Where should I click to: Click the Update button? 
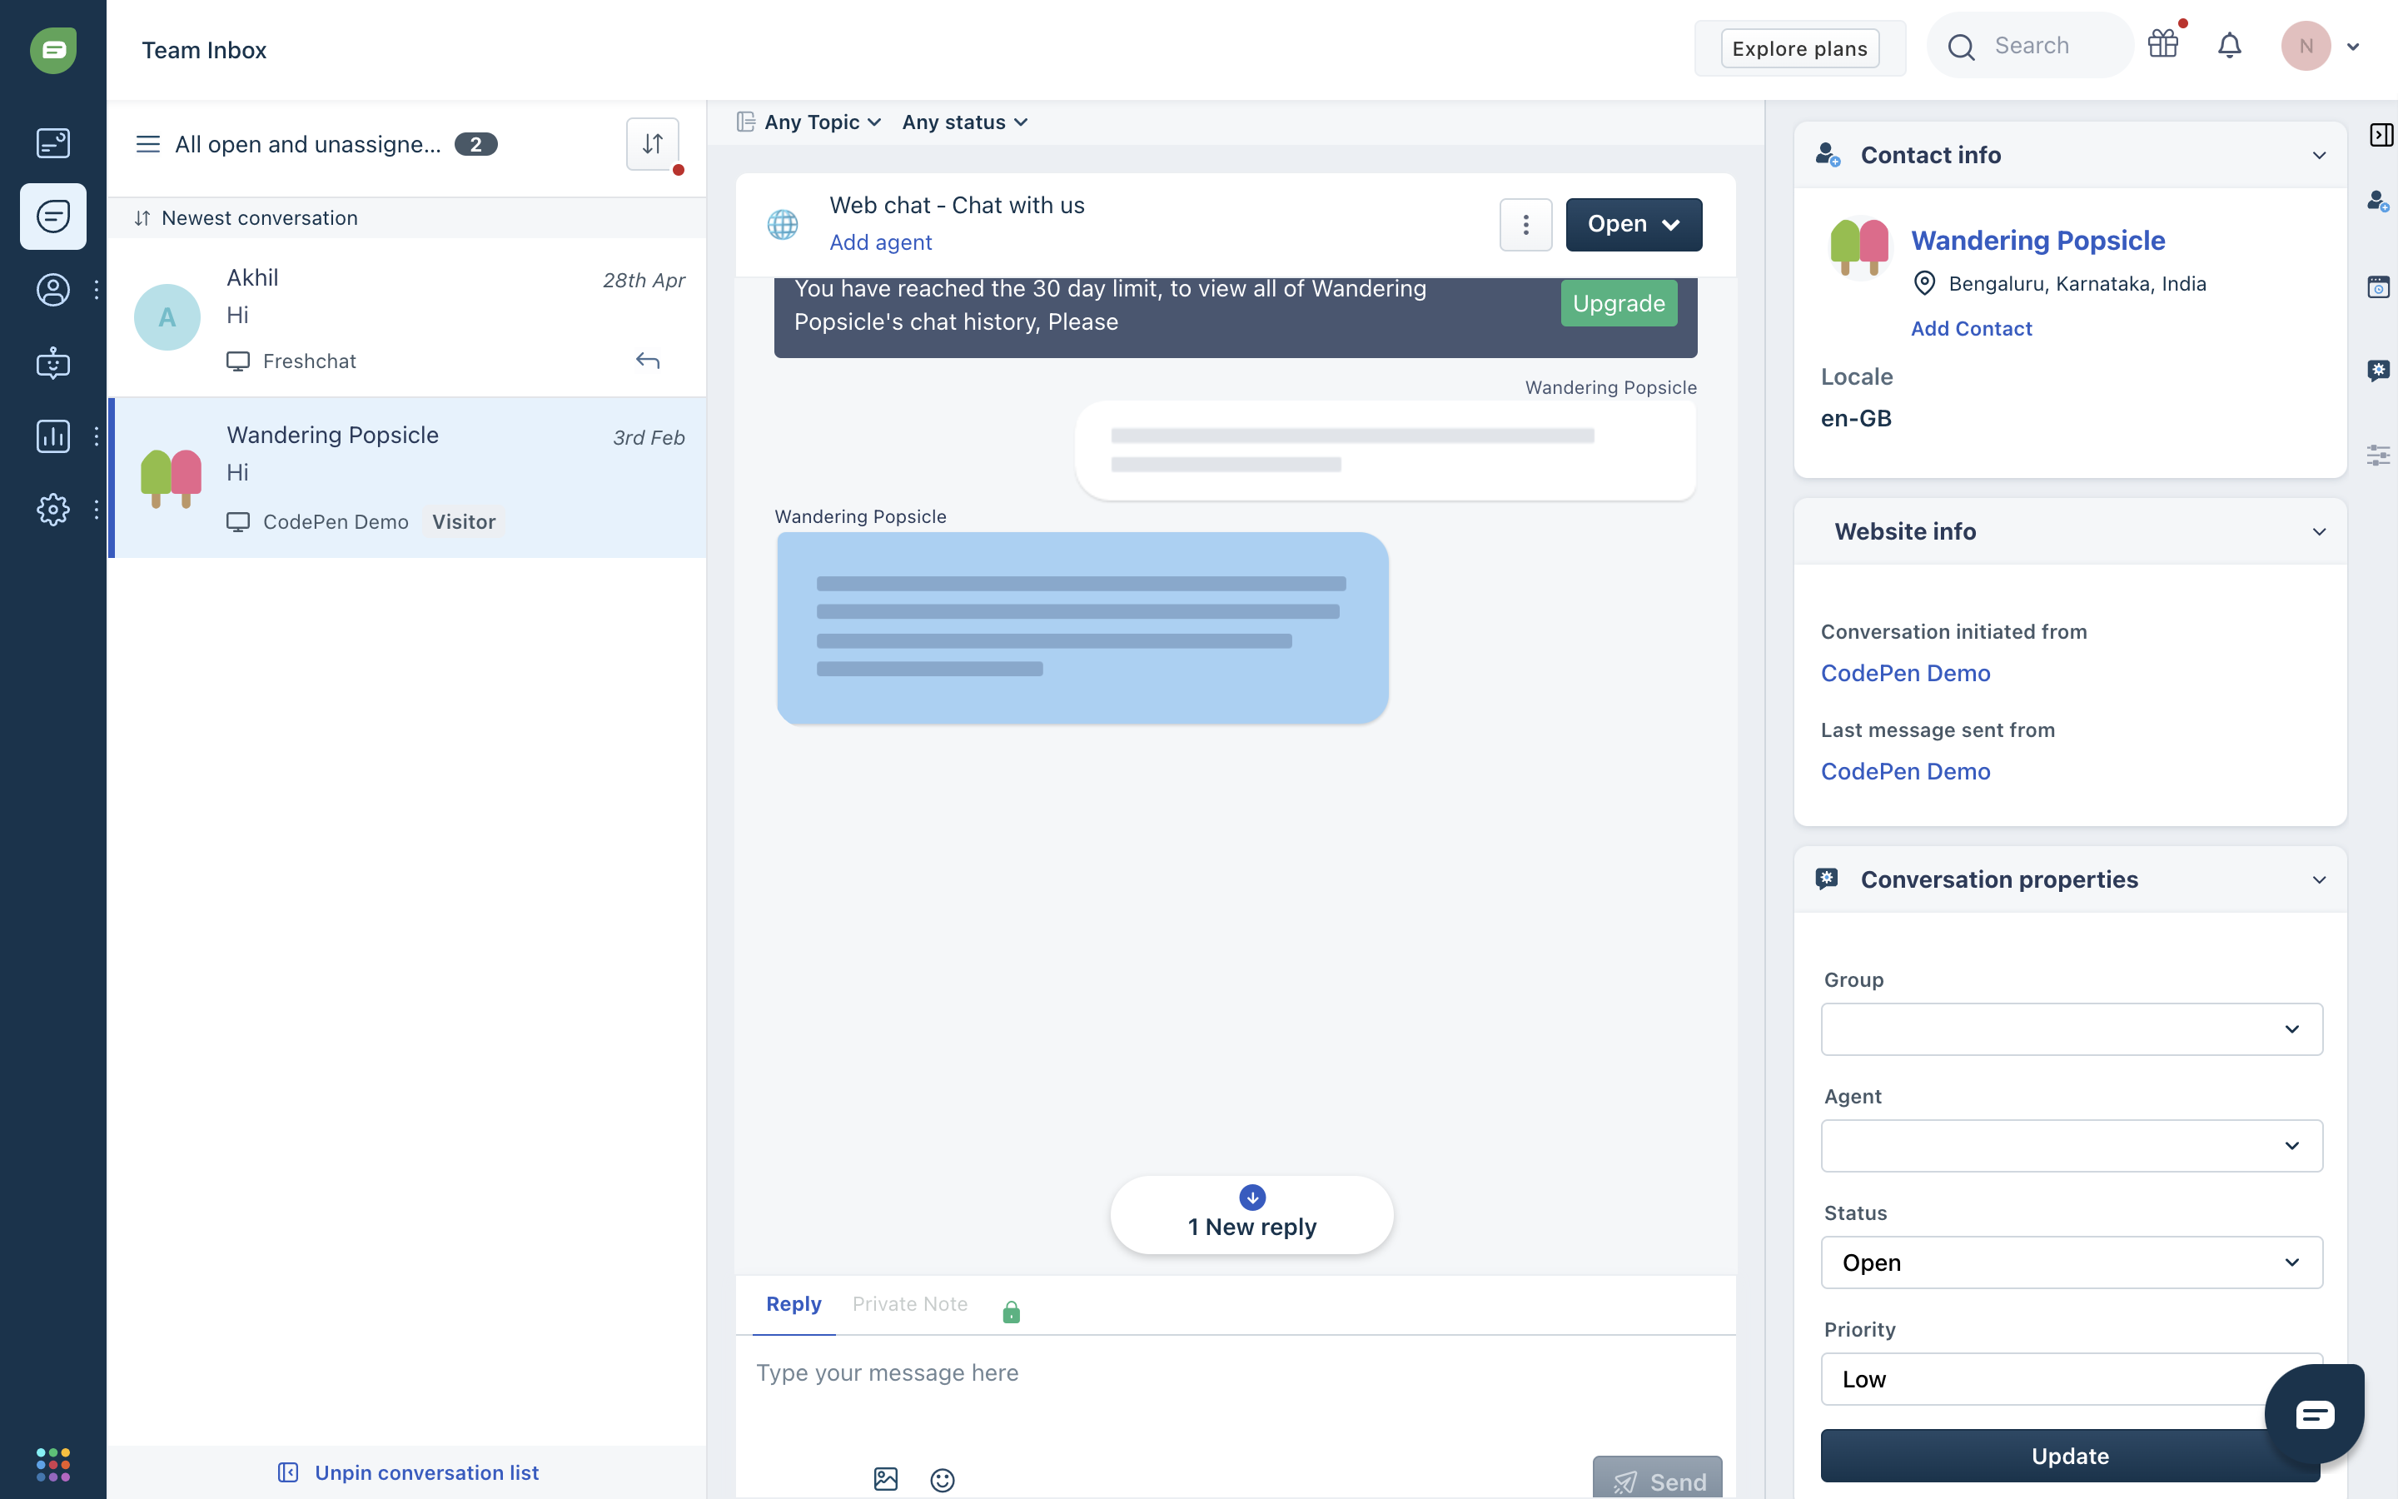[2070, 1456]
